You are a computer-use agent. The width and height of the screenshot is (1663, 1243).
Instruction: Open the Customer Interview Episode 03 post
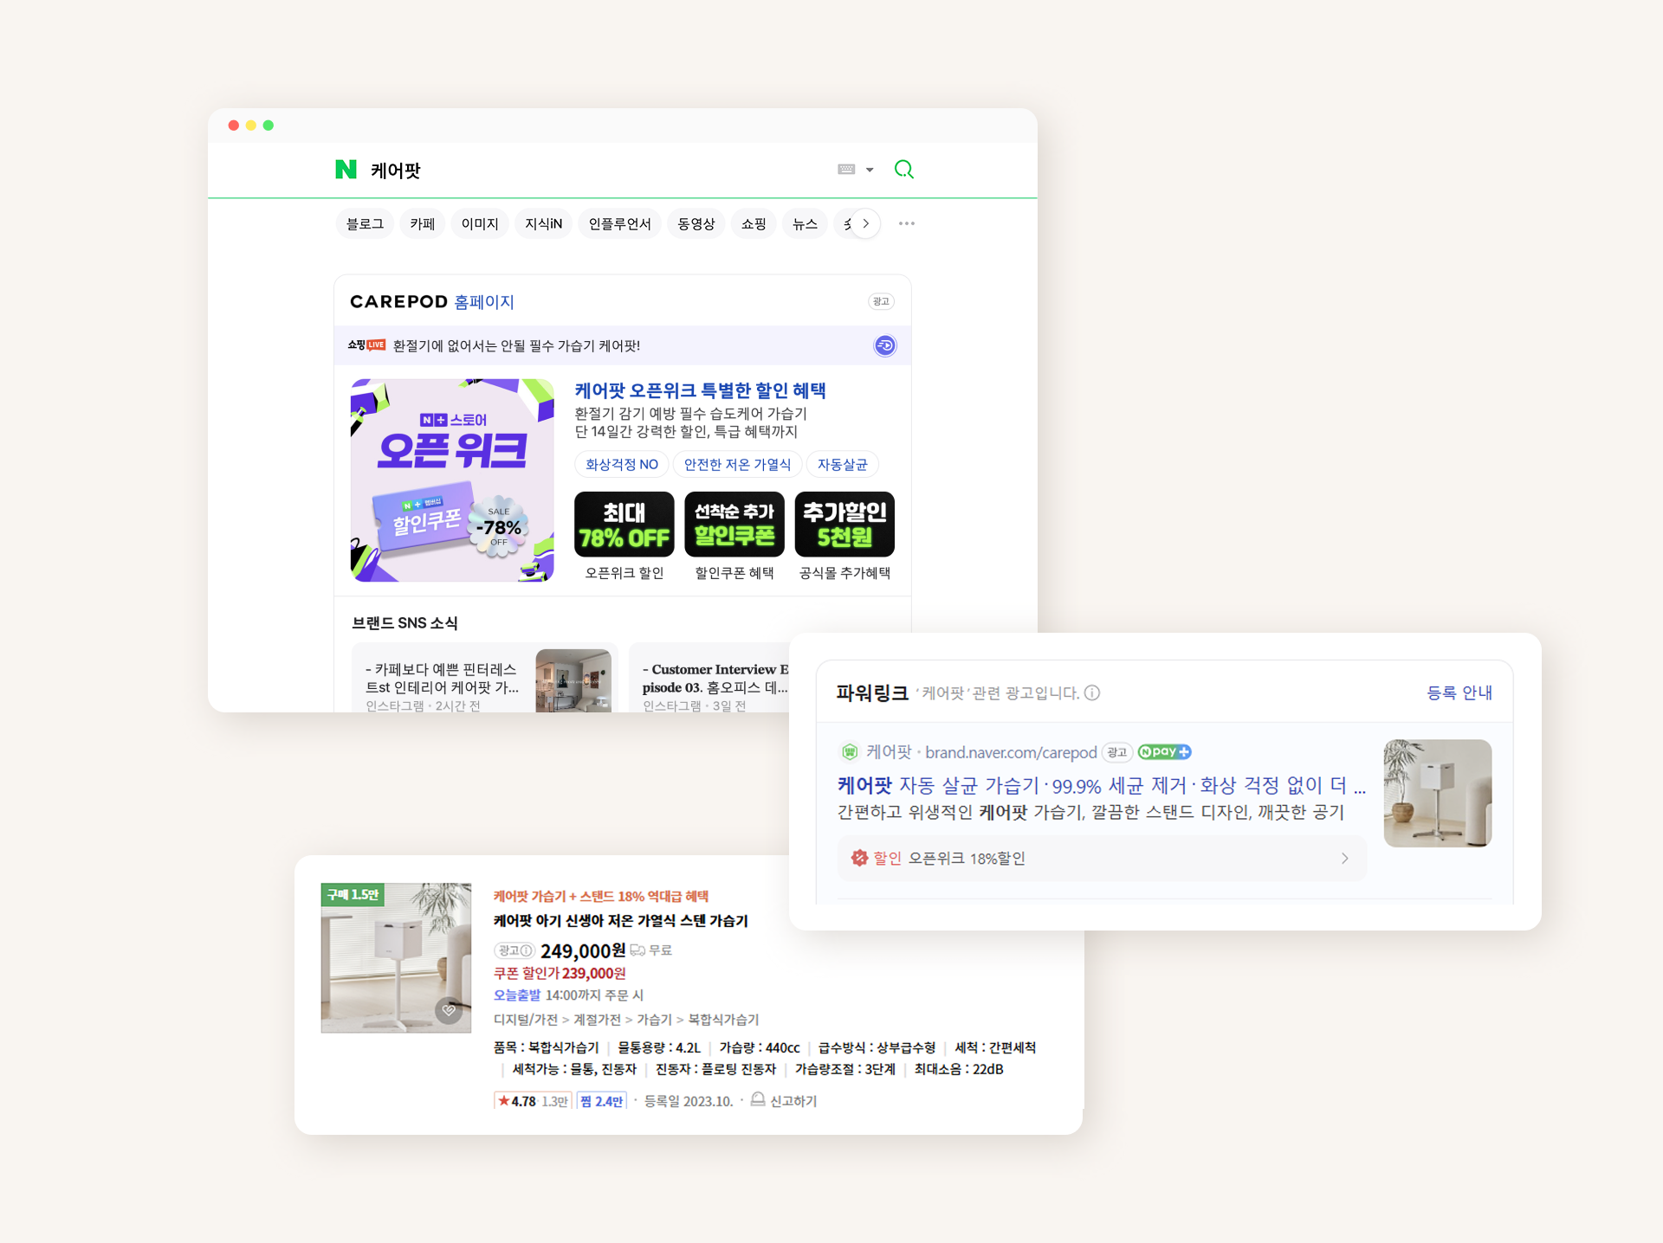[x=715, y=679]
